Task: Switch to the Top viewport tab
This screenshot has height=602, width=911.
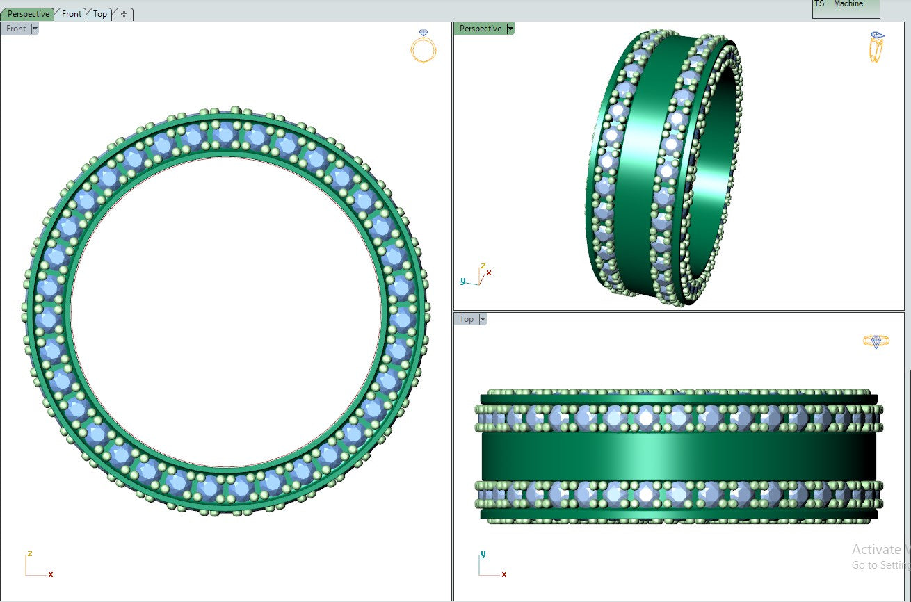Action: pos(100,14)
